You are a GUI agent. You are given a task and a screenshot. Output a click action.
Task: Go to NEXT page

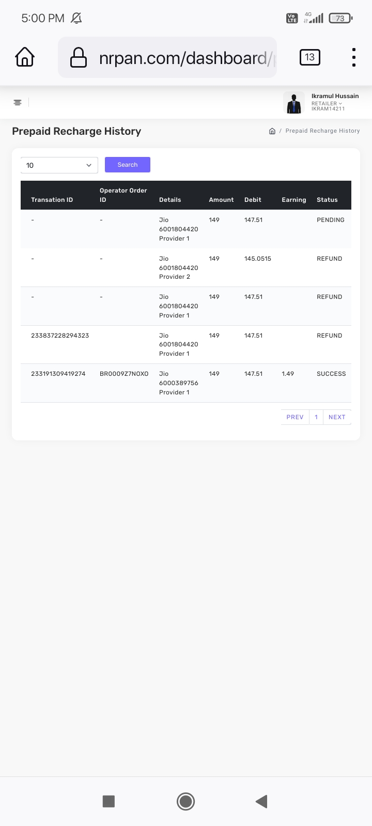[337, 417]
